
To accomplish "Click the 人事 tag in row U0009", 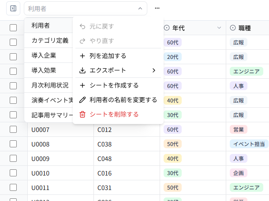I will click(239, 159).
